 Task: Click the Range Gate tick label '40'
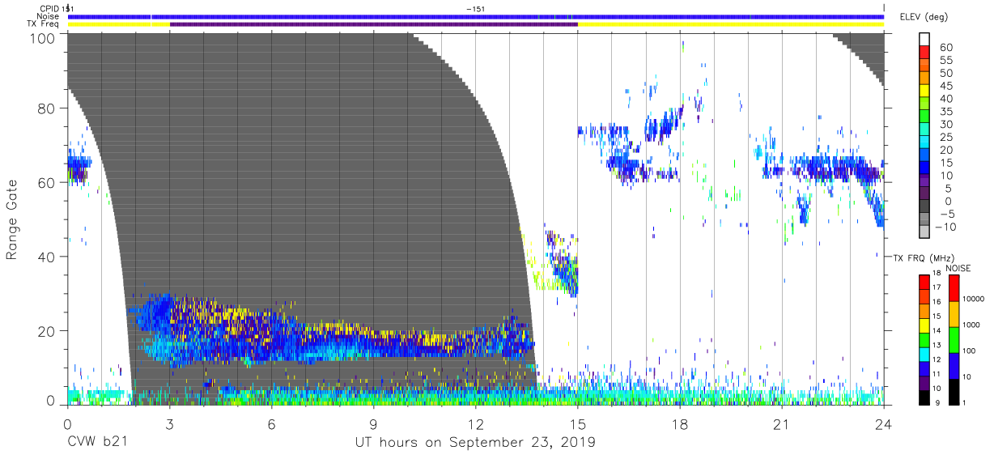tap(48, 257)
